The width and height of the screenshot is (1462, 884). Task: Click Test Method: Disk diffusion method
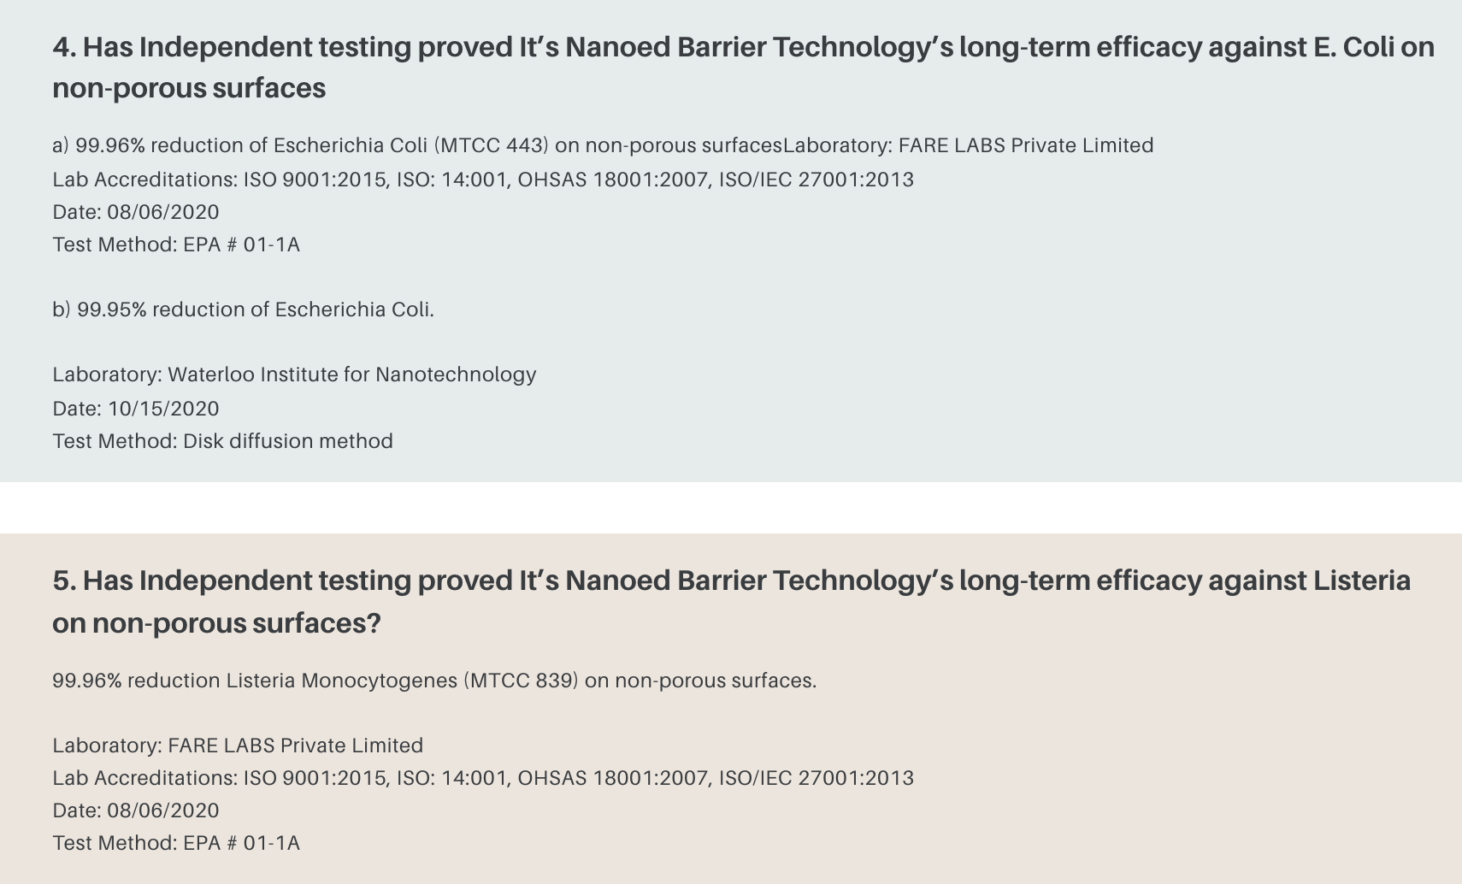tap(222, 441)
